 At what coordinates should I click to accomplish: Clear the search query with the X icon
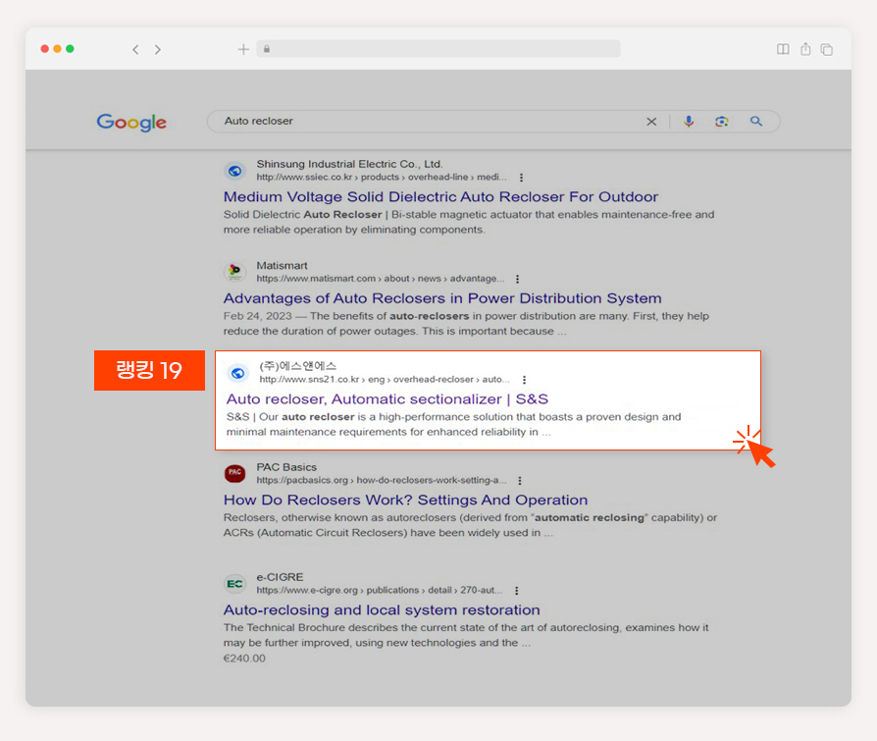coord(651,122)
